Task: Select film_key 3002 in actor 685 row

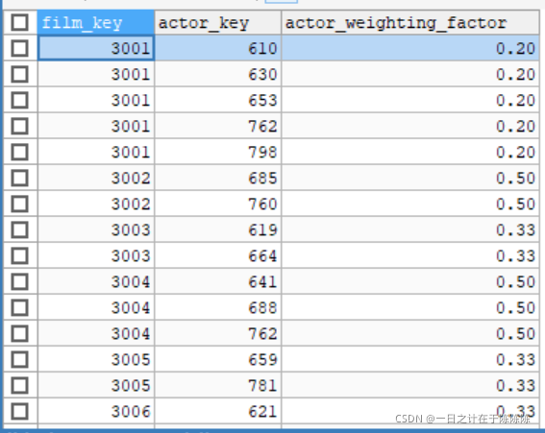Action: pos(96,178)
